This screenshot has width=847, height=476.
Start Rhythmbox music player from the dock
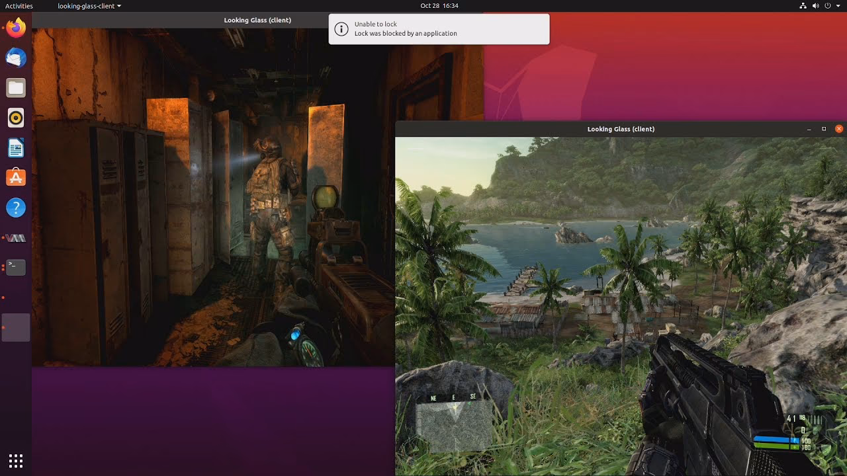(x=16, y=118)
